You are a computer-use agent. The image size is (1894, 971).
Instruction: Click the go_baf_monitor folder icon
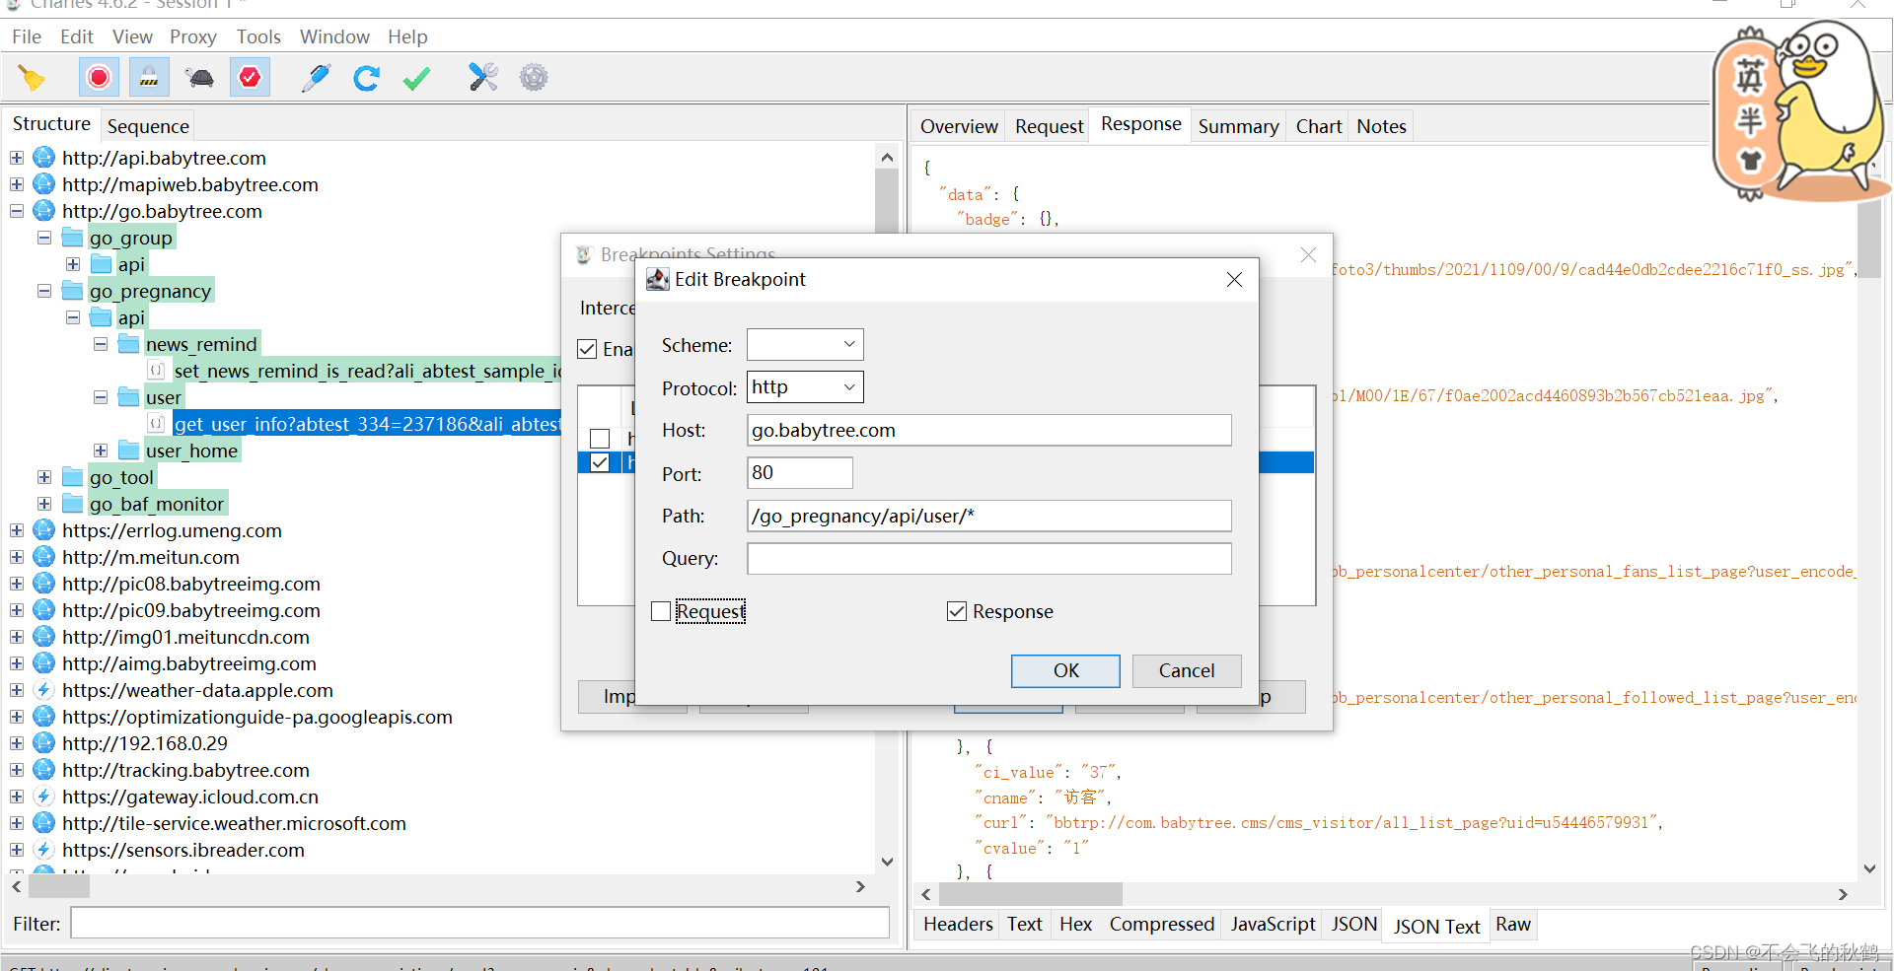(72, 504)
